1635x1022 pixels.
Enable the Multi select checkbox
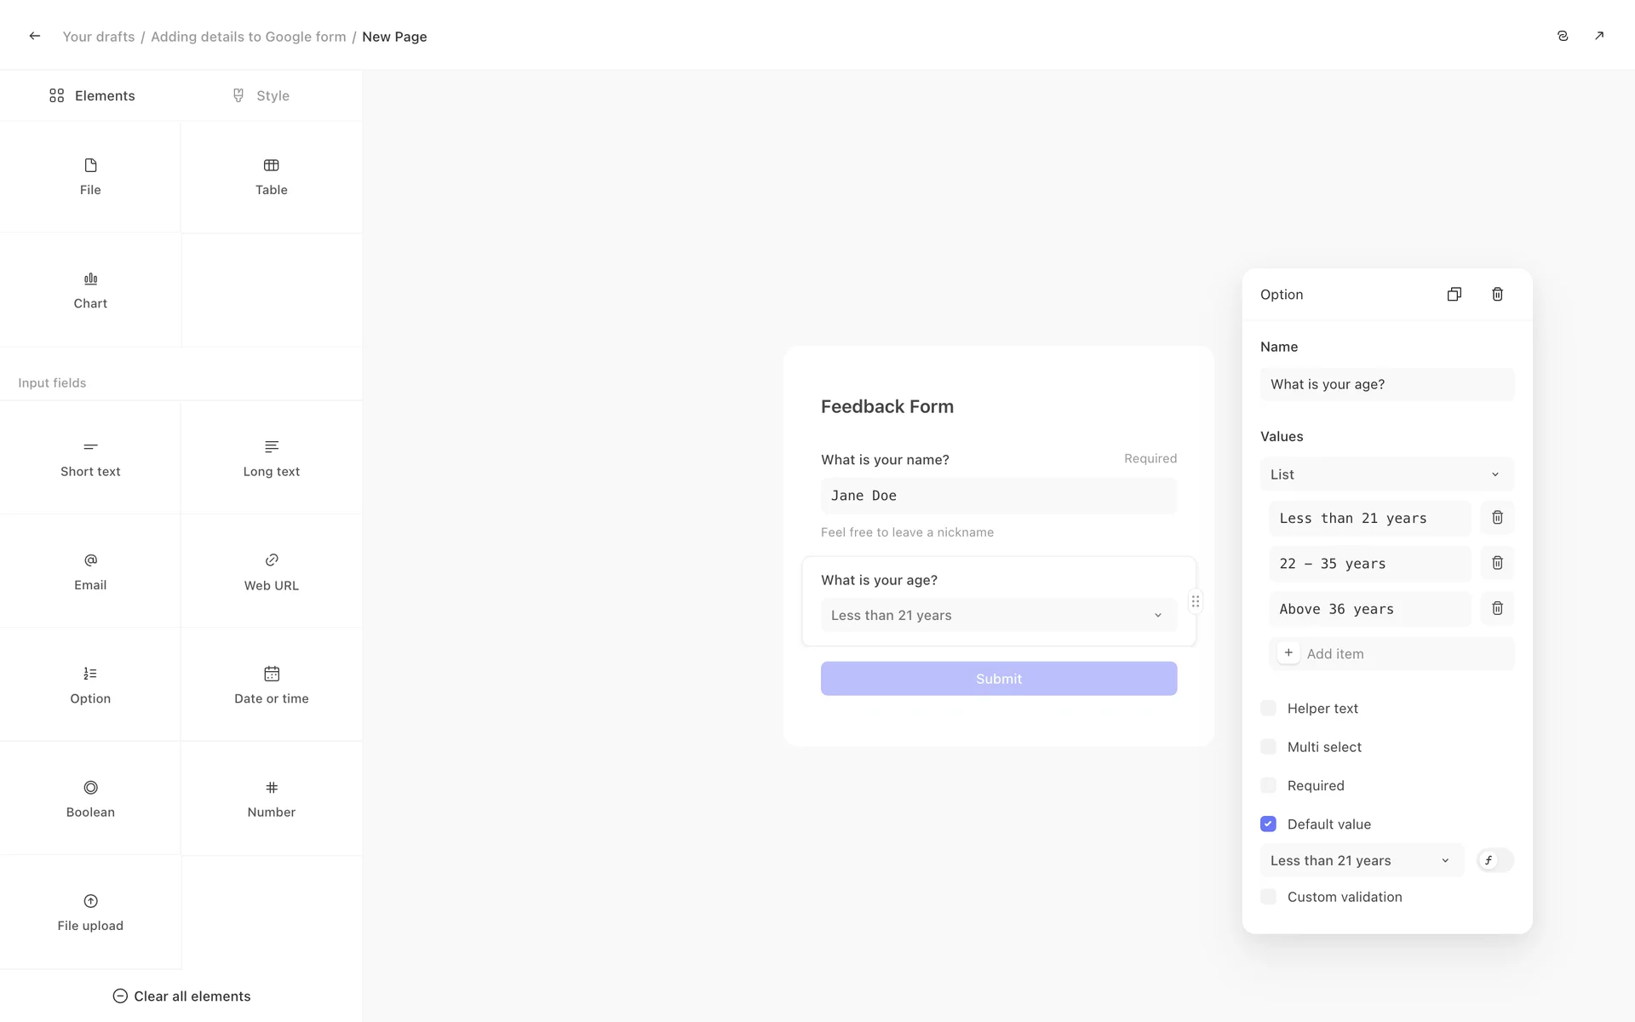point(1268,747)
